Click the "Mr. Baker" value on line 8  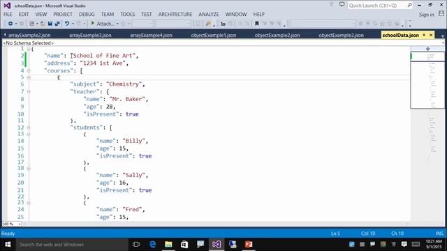pyautogui.click(x=127, y=99)
